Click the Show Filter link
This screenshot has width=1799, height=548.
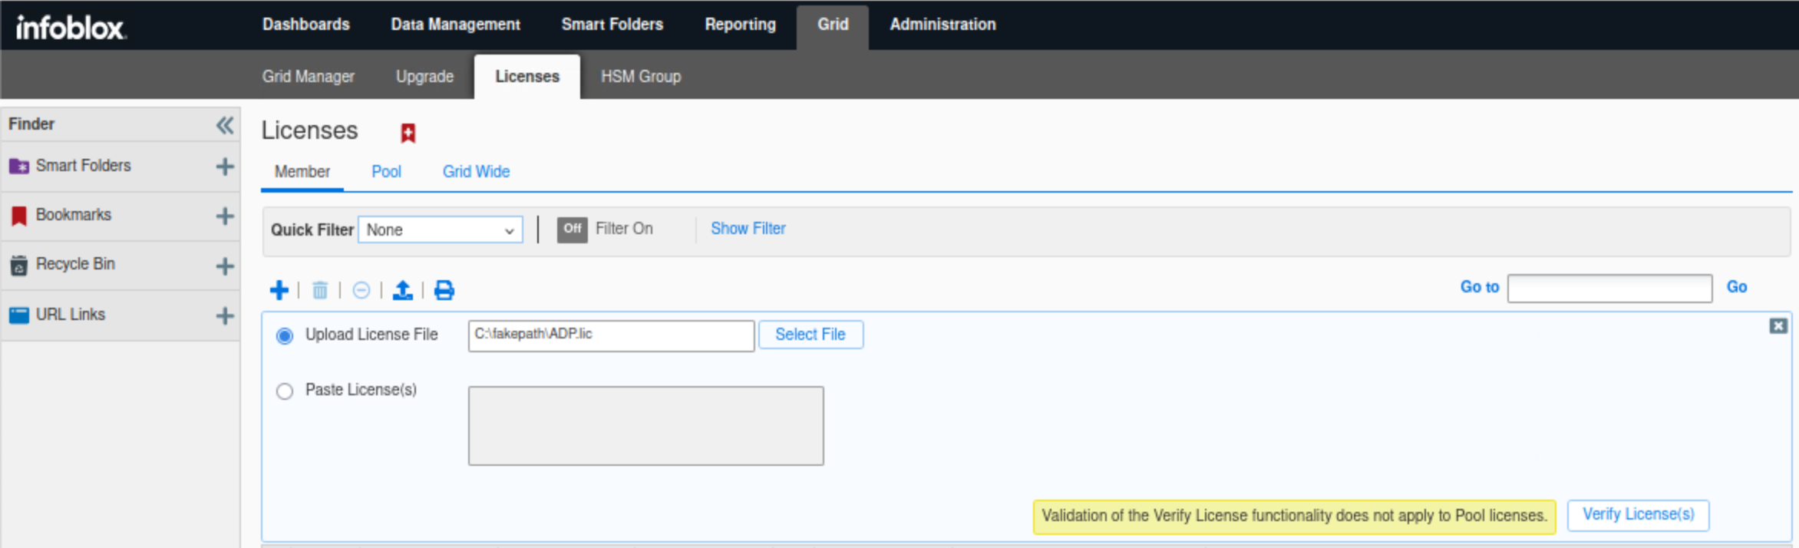748,229
